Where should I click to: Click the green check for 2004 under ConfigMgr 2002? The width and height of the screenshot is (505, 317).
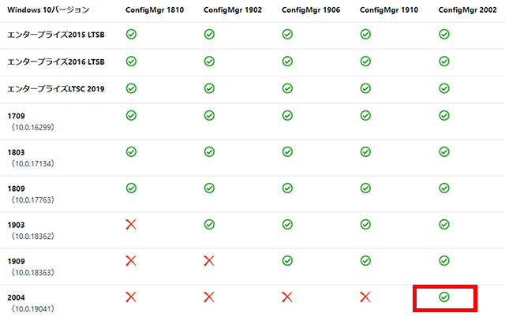coord(444,297)
